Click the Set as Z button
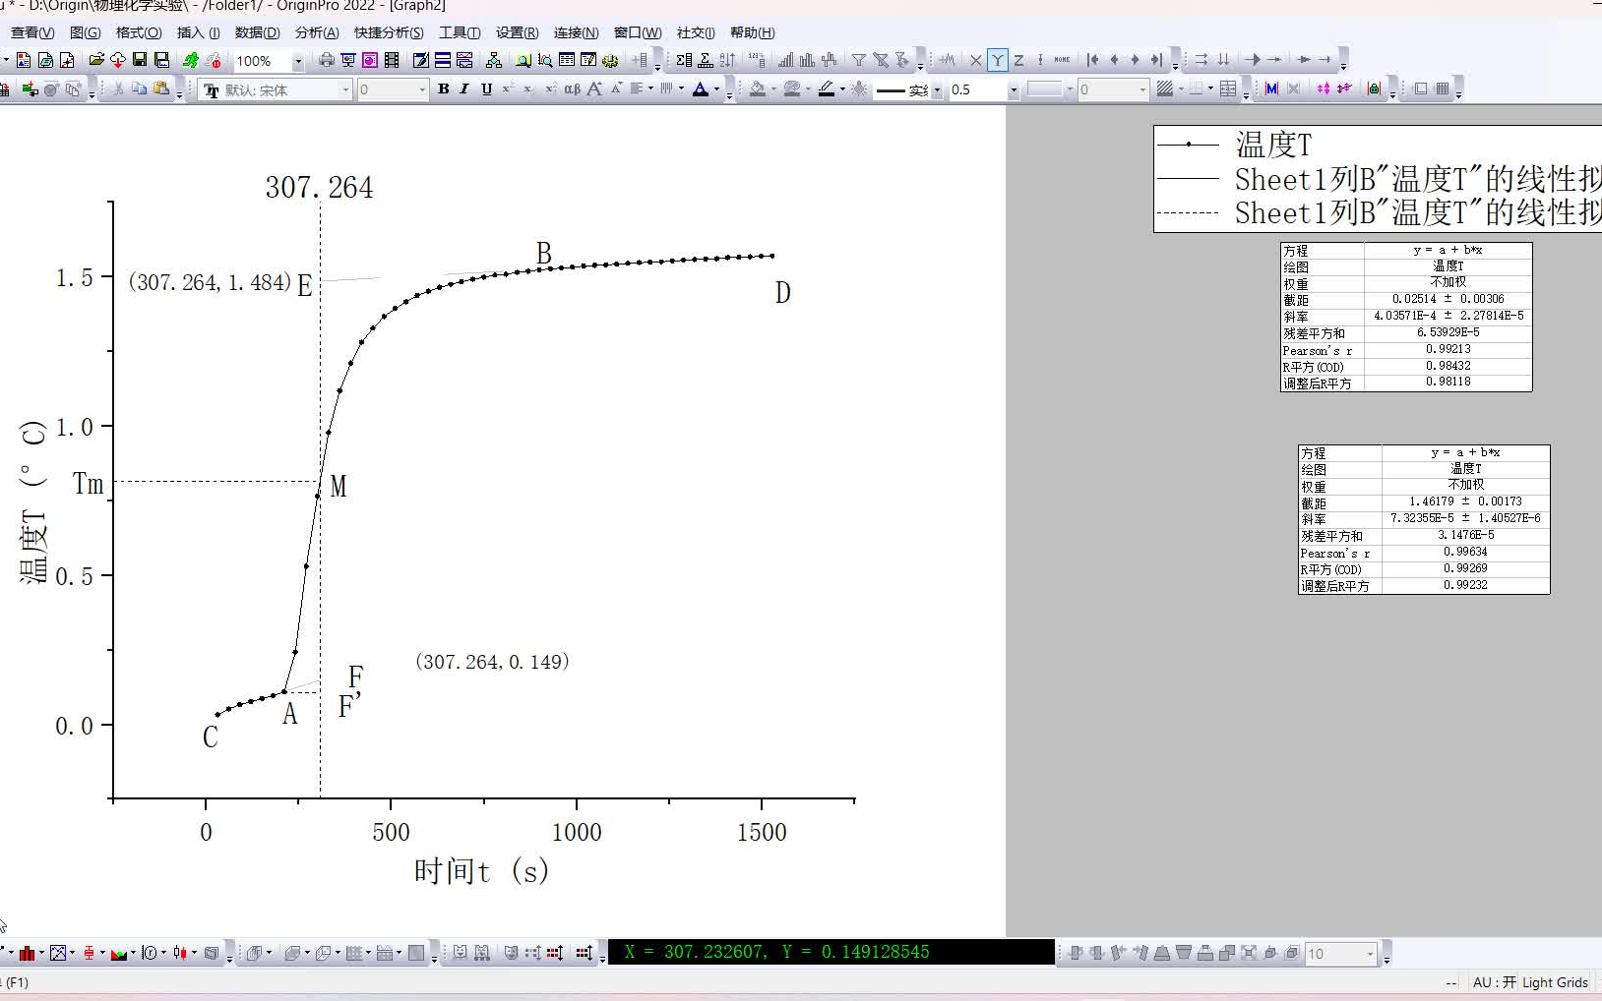The height and width of the screenshot is (1001, 1602). point(1019,60)
